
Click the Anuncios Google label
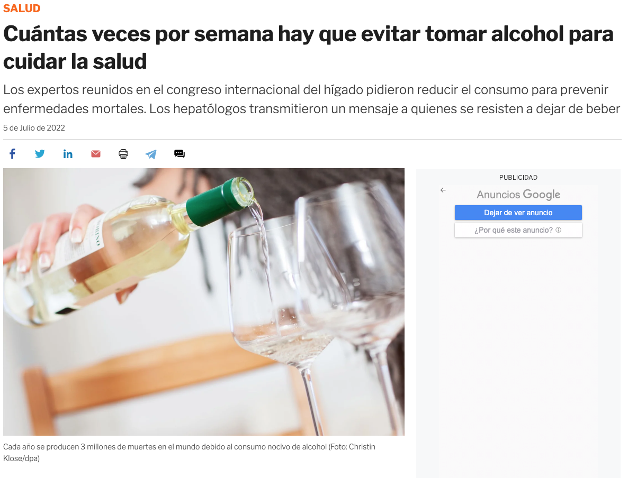pos(518,195)
